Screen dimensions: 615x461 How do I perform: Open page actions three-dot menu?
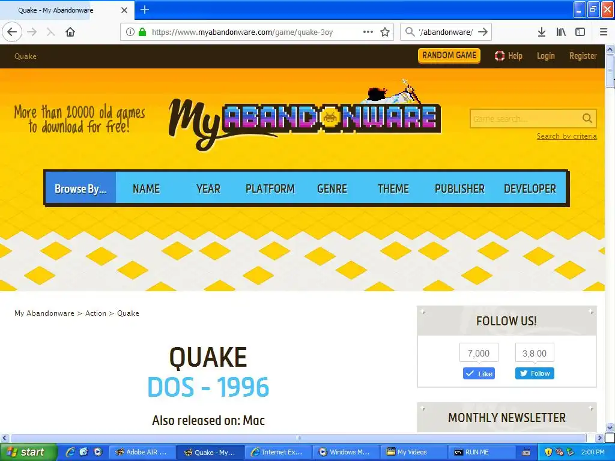pos(368,32)
